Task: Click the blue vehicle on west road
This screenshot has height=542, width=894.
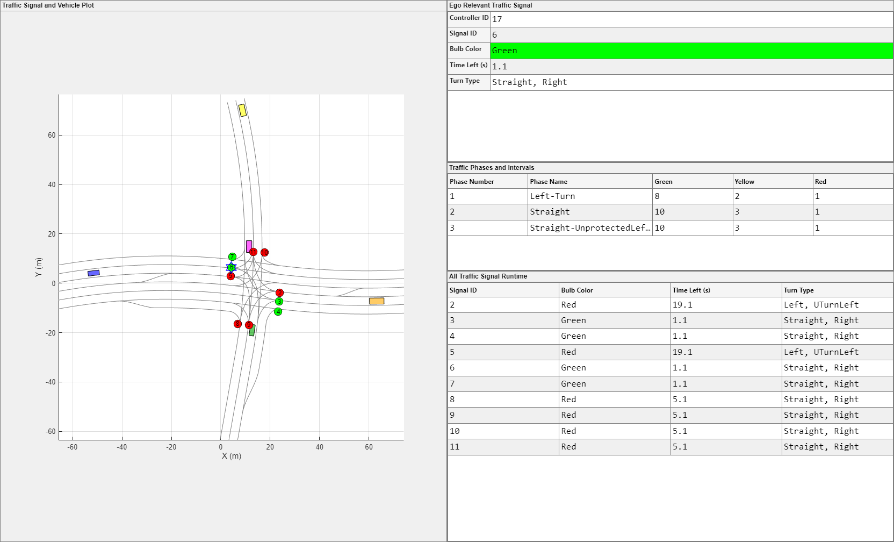Action: click(x=93, y=273)
